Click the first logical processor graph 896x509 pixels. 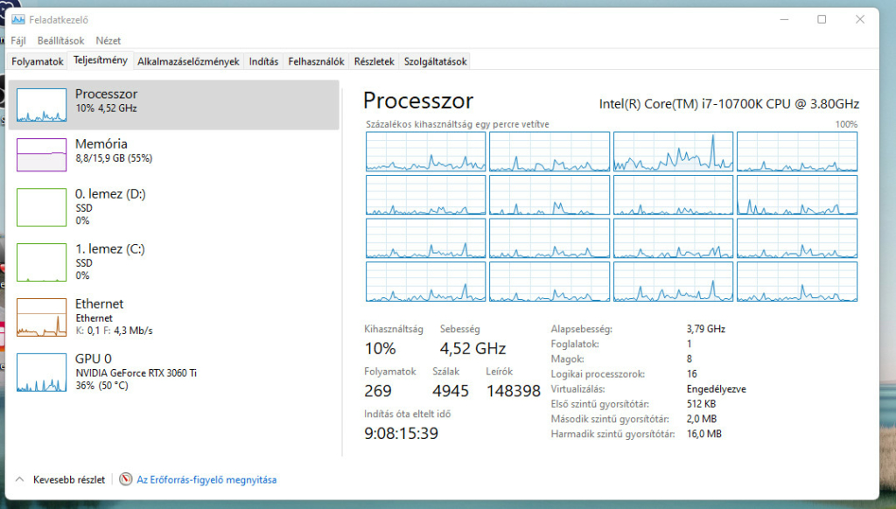425,151
